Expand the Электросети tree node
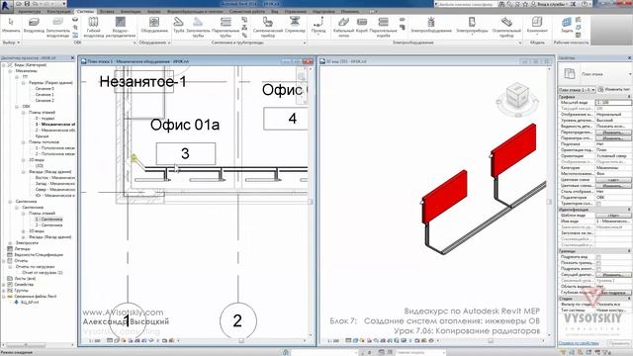This screenshot has height=356, width=633. coord(10,243)
